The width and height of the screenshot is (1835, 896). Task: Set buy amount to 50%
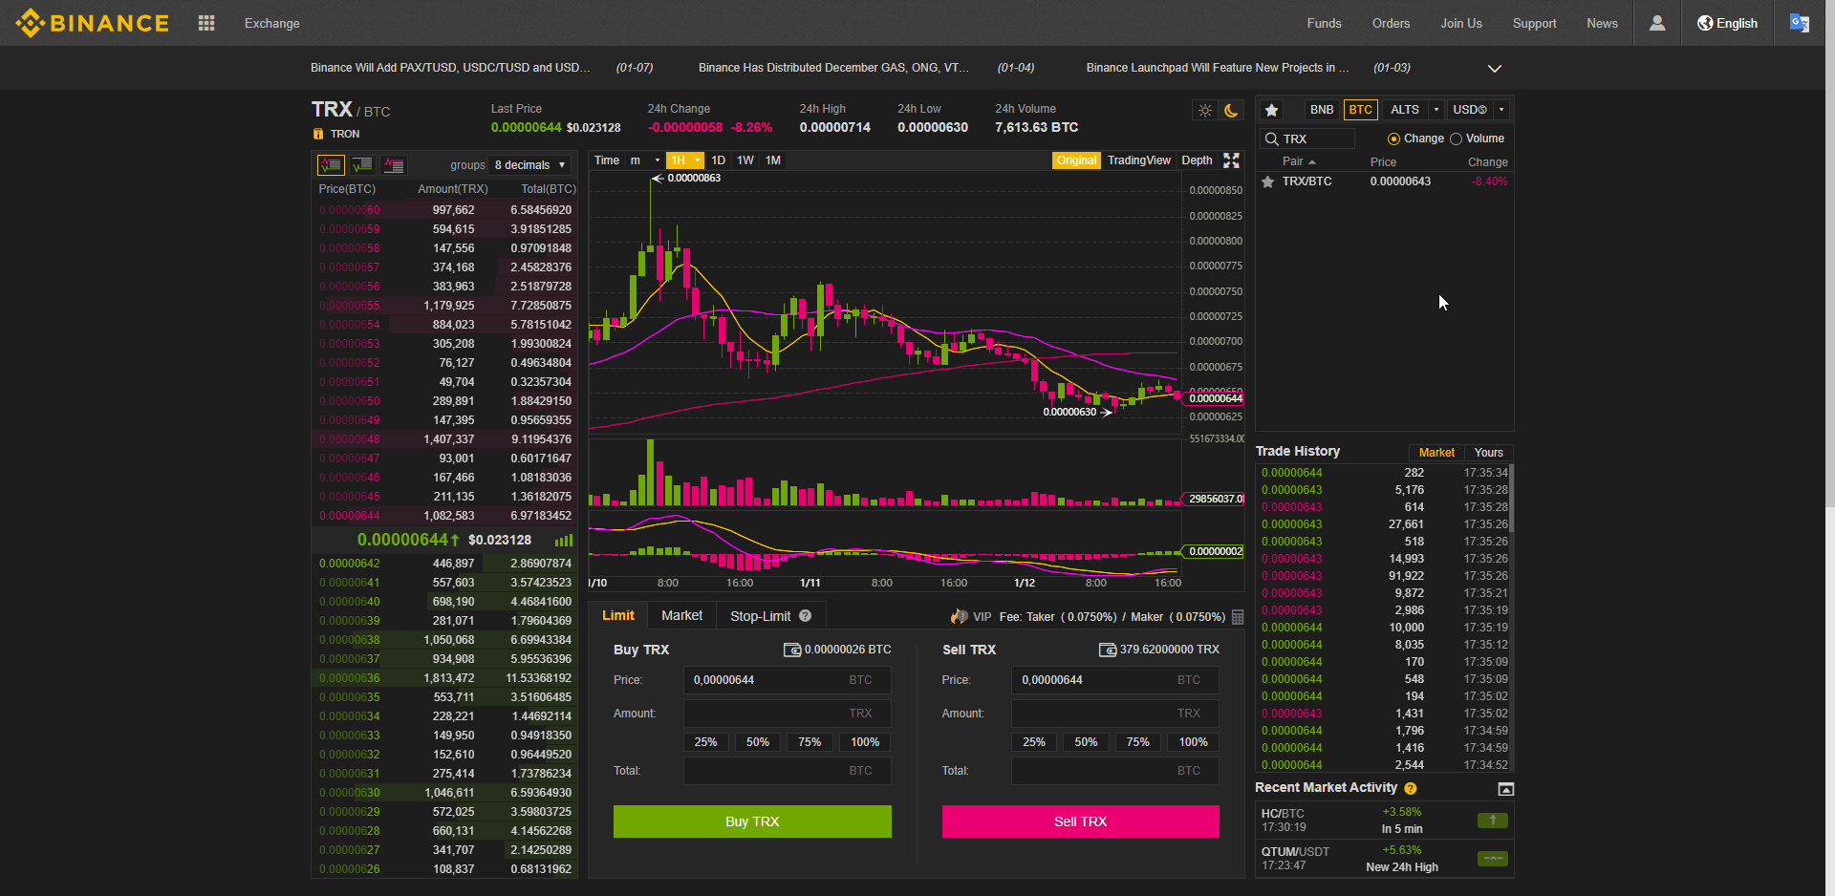(x=757, y=742)
